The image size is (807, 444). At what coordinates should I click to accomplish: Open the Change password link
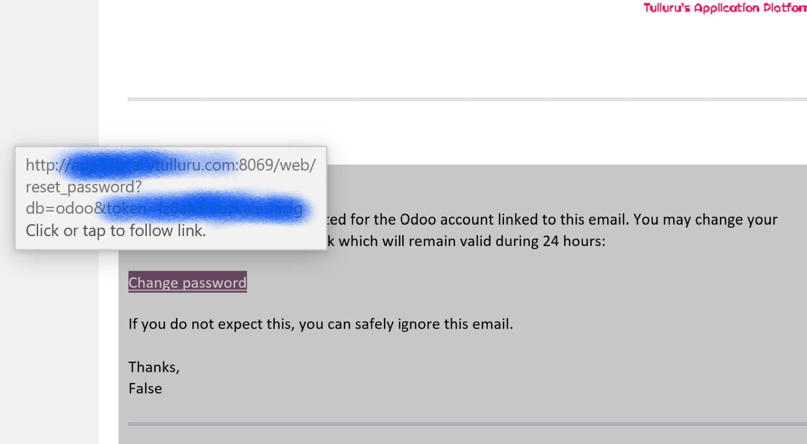[x=188, y=282]
